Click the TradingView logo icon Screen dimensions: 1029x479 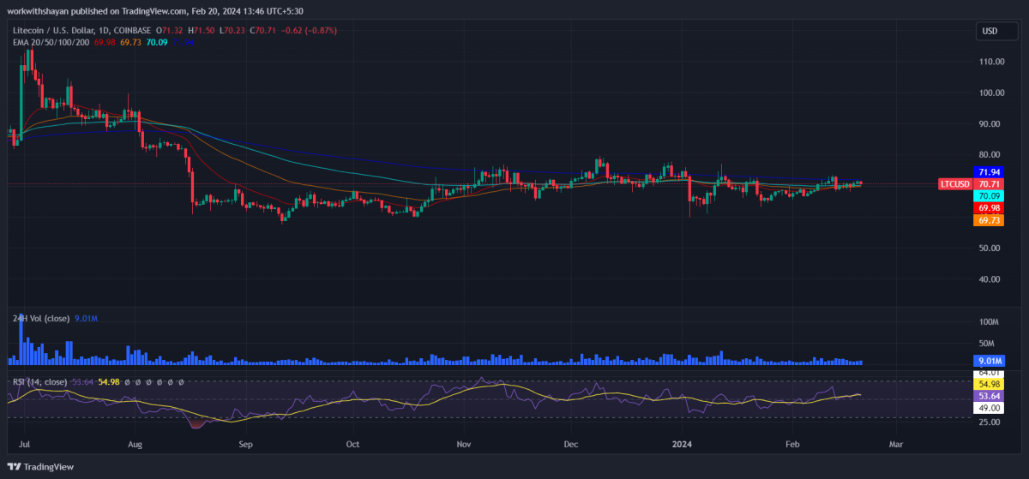[x=15, y=466]
